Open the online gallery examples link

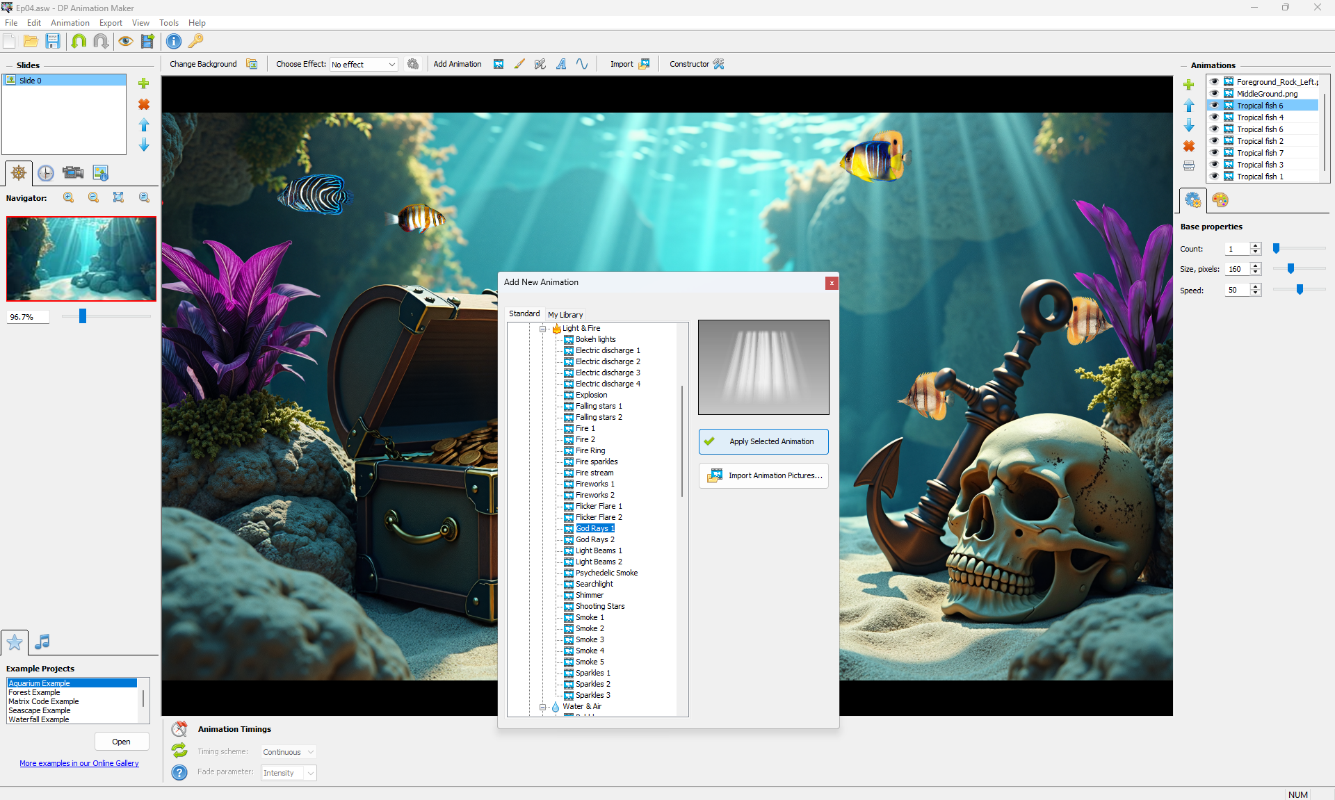79,763
